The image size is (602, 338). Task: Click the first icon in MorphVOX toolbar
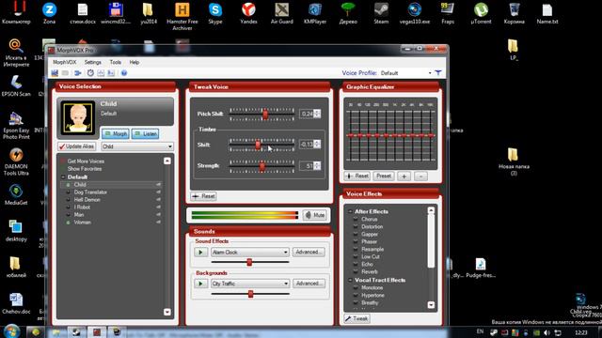[x=55, y=73]
